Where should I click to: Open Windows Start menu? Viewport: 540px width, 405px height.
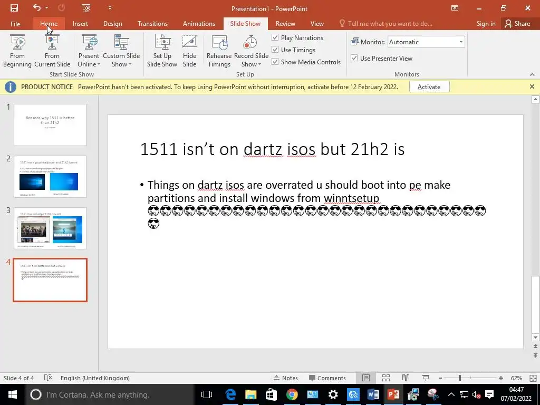pyautogui.click(x=13, y=394)
